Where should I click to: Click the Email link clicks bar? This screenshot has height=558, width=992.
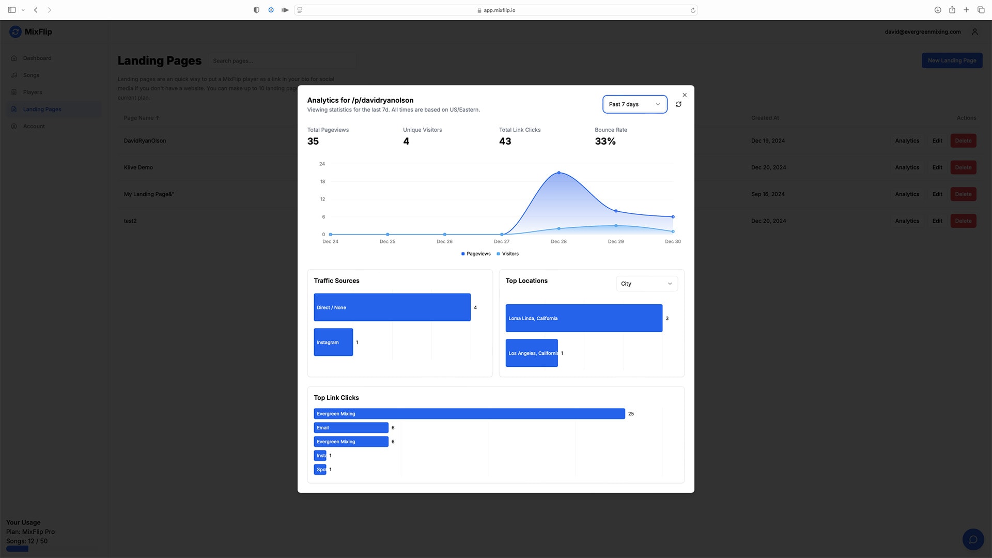point(351,428)
